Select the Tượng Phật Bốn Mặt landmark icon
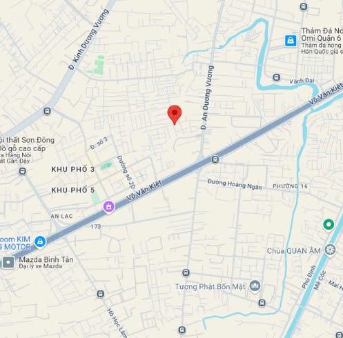 tap(255, 286)
